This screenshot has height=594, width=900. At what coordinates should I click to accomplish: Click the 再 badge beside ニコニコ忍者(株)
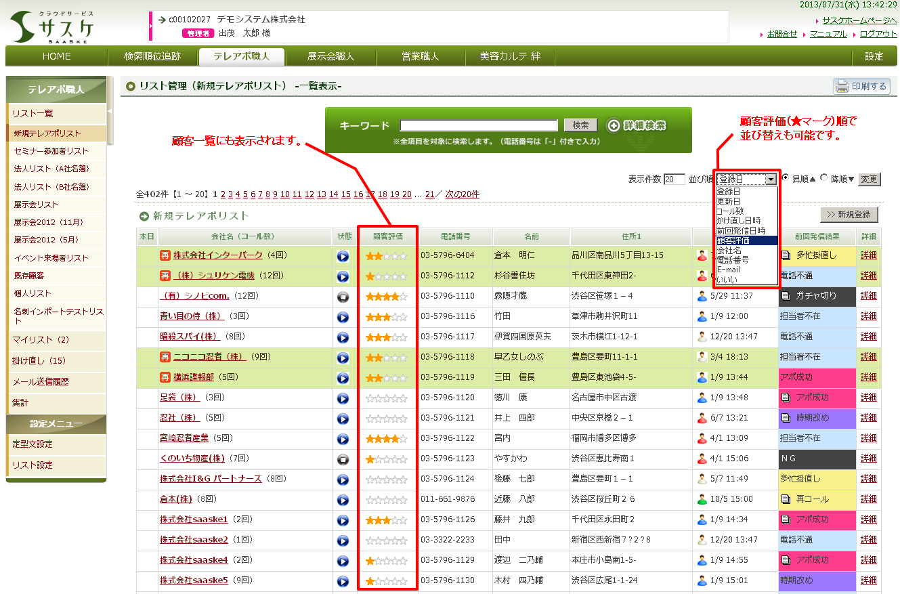coord(165,357)
